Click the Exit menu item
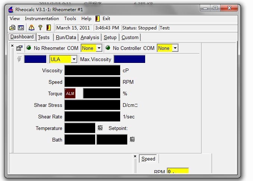The height and width of the screenshot is (181, 253). [x=106, y=19]
